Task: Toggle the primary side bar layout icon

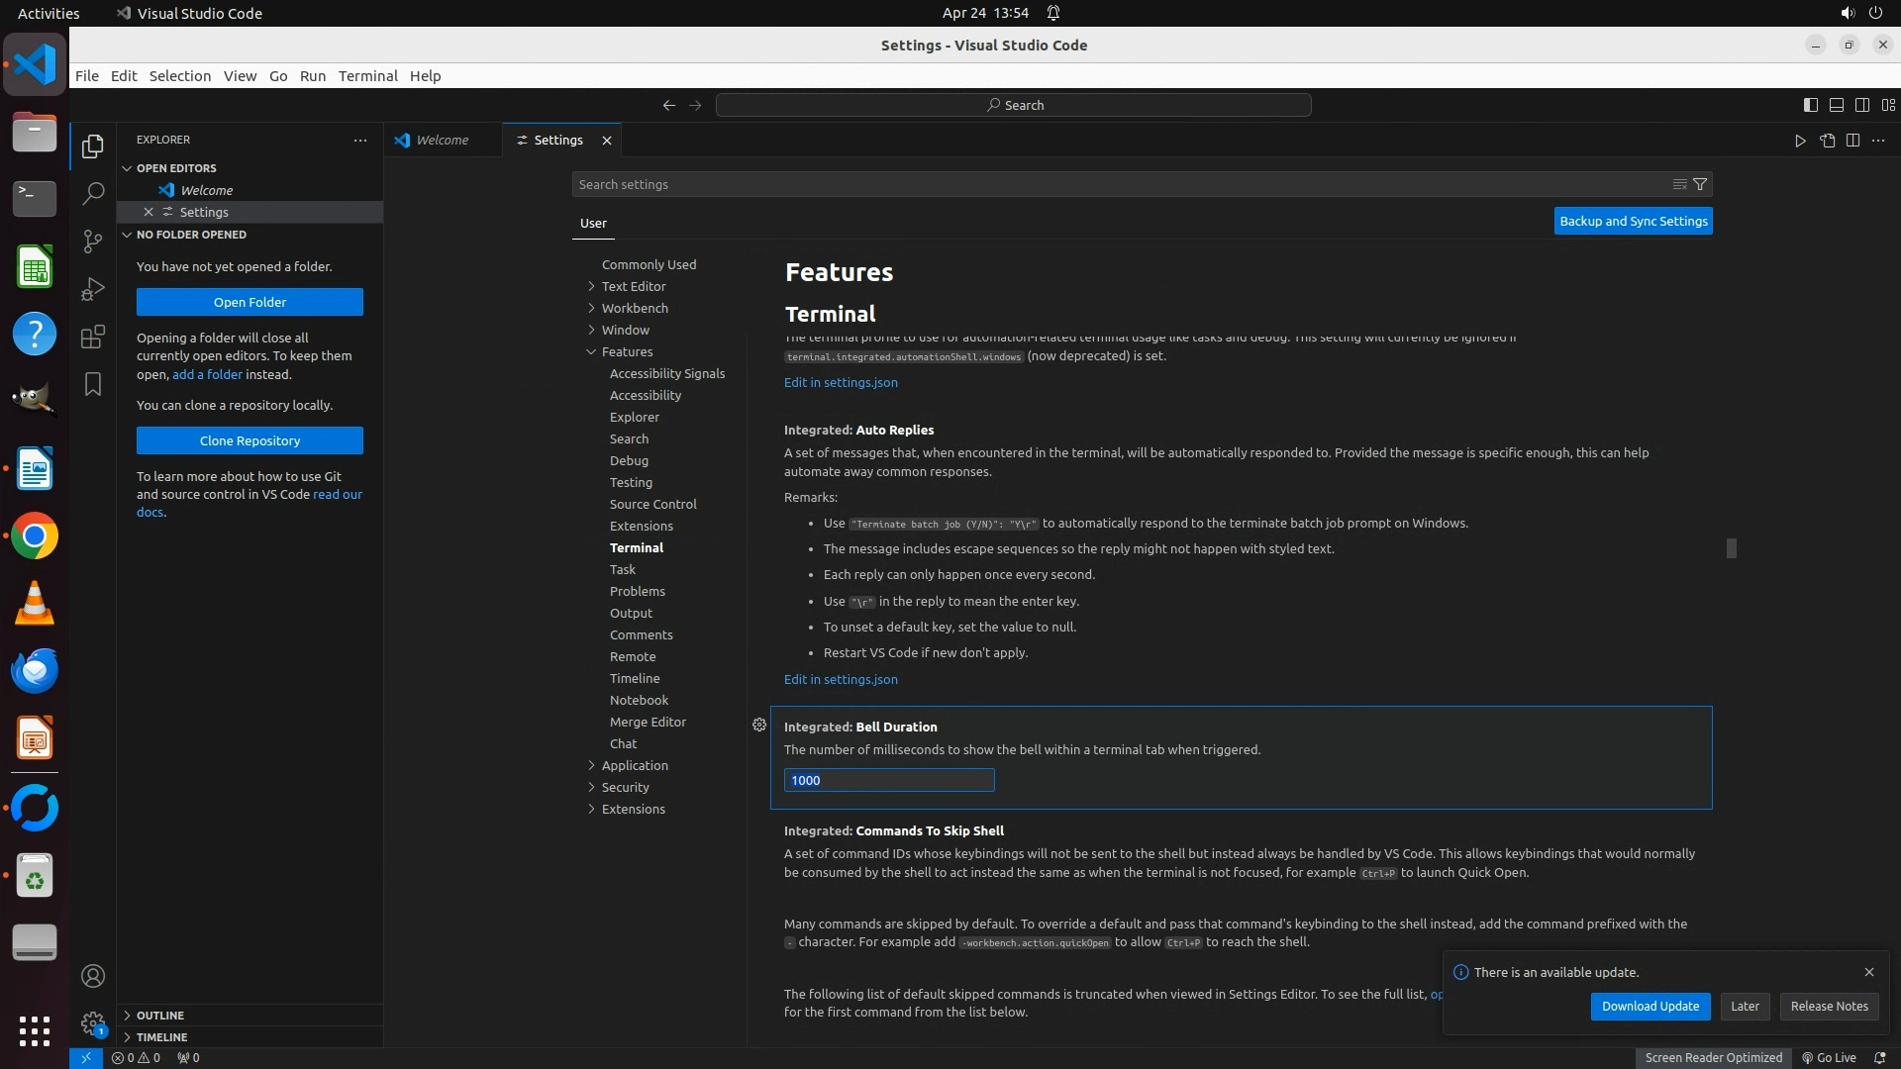Action: (x=1810, y=105)
